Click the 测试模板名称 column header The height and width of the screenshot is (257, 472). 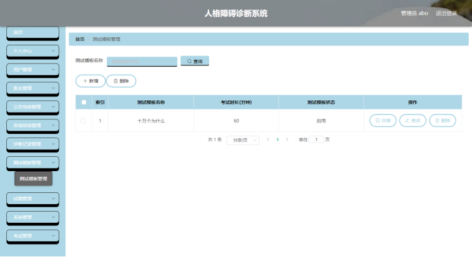click(151, 102)
